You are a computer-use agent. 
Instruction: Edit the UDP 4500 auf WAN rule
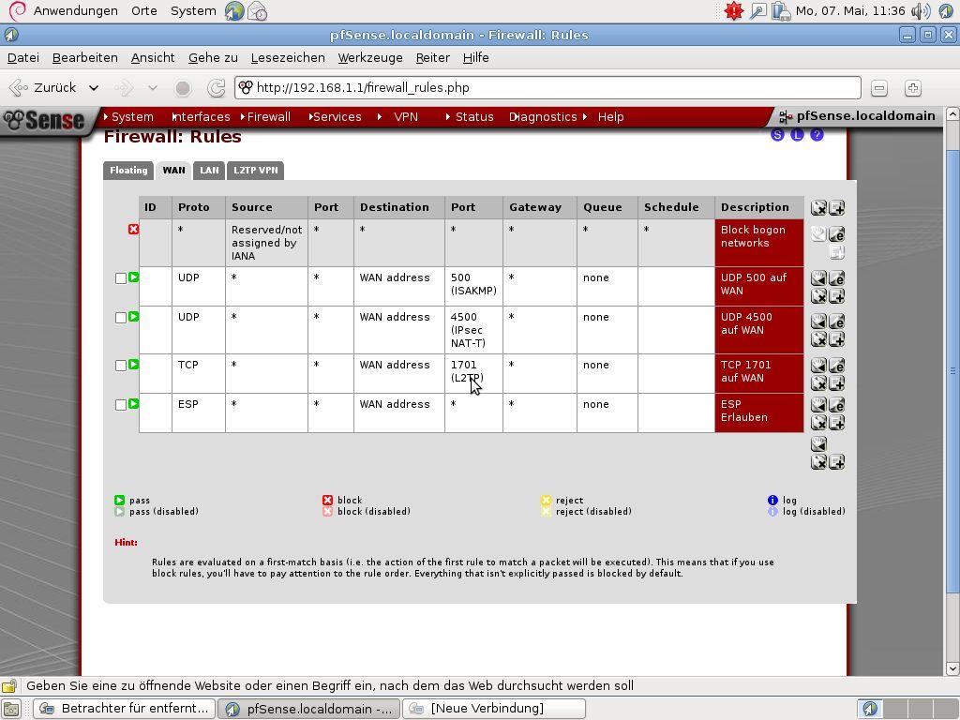point(836,322)
